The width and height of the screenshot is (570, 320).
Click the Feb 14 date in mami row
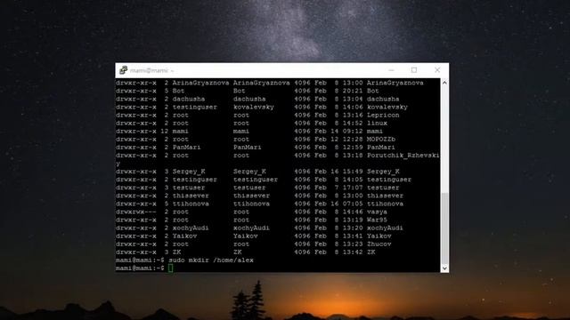(x=327, y=131)
